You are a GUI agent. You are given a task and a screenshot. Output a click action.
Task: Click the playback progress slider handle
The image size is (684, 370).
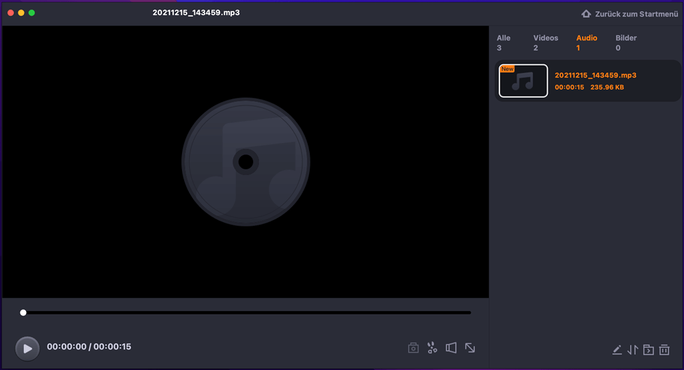[23, 313]
